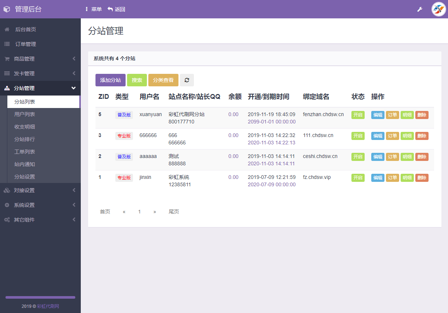Toggle the 开启 status for xuanyuan's site
Image resolution: width=448 pixels, height=313 pixels.
pyautogui.click(x=358, y=115)
